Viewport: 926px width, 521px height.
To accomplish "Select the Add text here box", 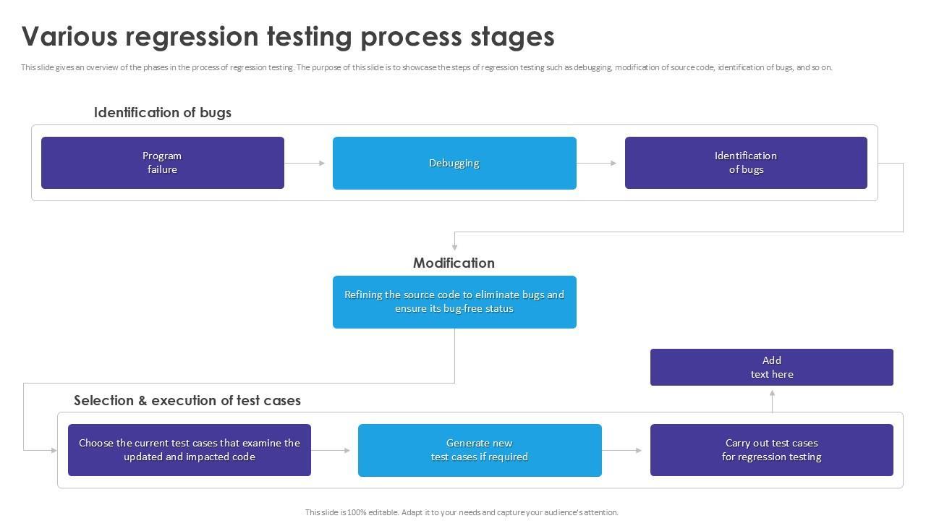I will pos(771,368).
